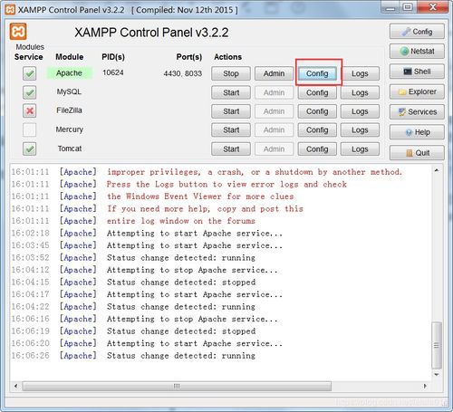View FileZilla Logs
The height and width of the screenshot is (412, 453).
click(360, 111)
